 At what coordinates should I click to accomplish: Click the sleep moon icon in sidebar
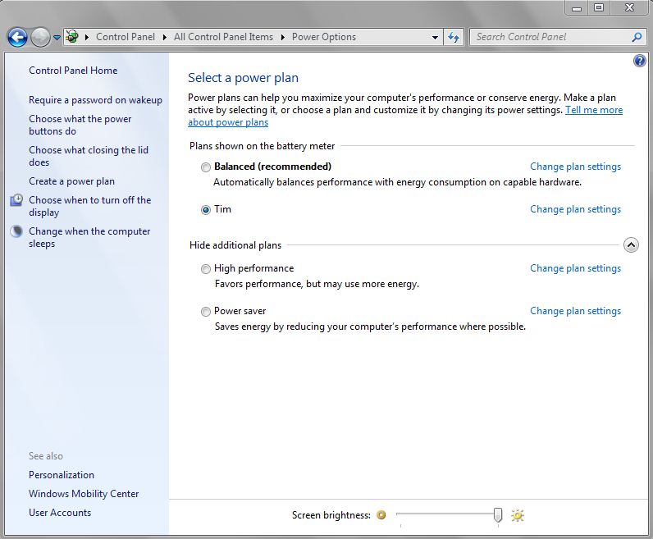click(16, 231)
